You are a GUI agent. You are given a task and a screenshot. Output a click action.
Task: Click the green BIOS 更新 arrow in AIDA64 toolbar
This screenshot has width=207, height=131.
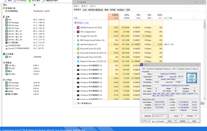point(30,1)
